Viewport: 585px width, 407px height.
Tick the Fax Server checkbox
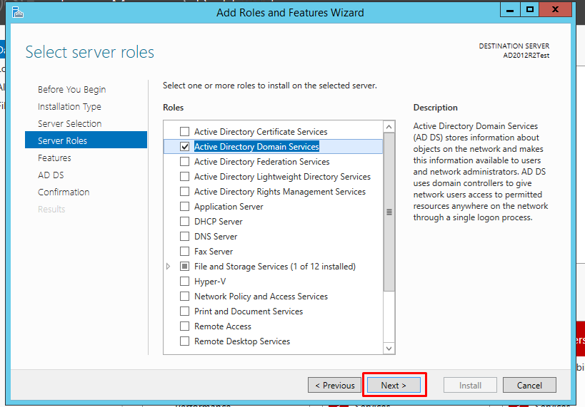pos(184,251)
